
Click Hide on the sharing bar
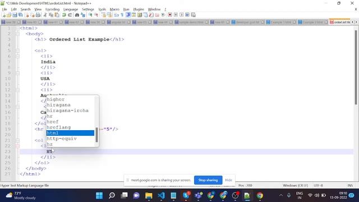228,180
